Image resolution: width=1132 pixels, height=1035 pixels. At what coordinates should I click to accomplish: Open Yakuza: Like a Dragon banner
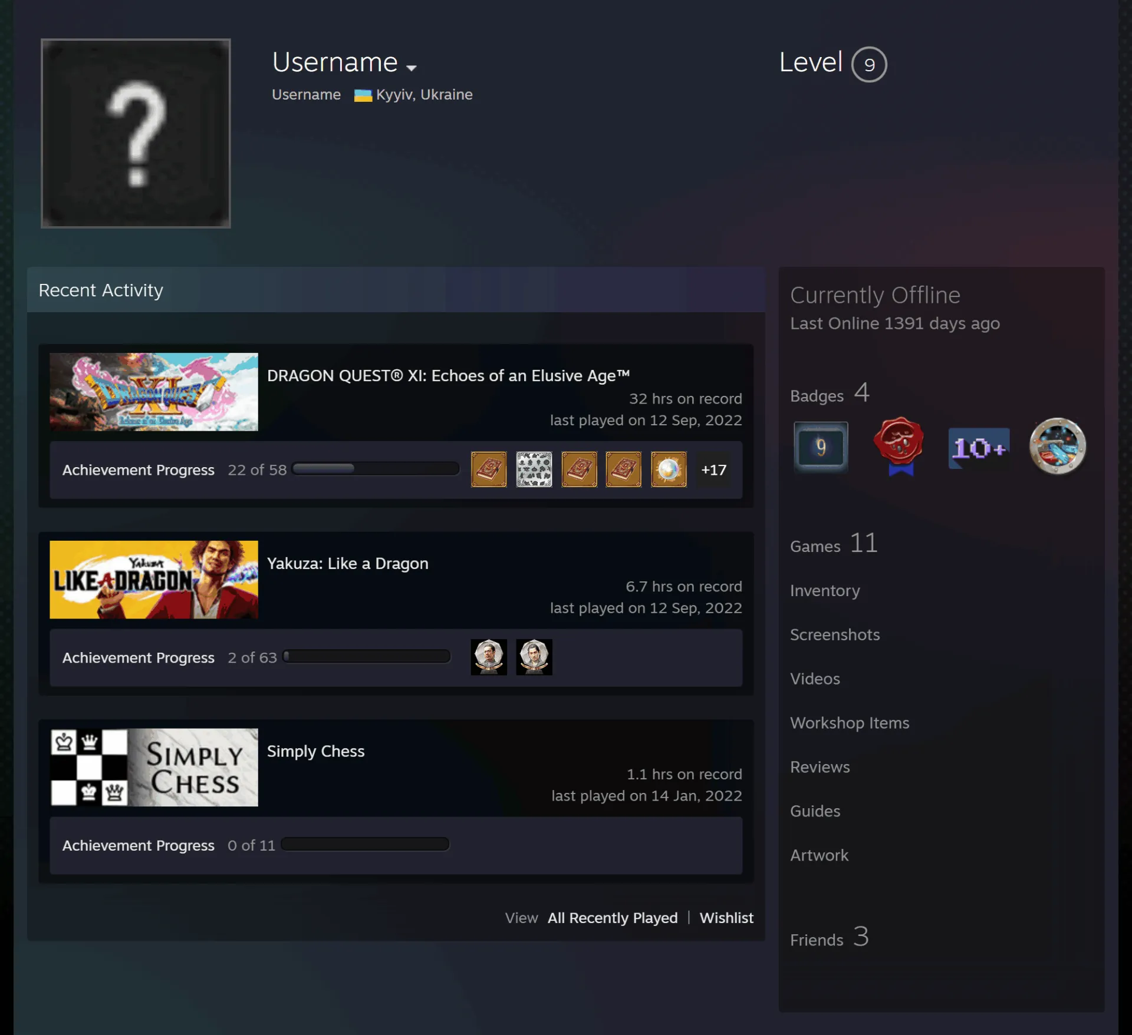[x=154, y=580]
